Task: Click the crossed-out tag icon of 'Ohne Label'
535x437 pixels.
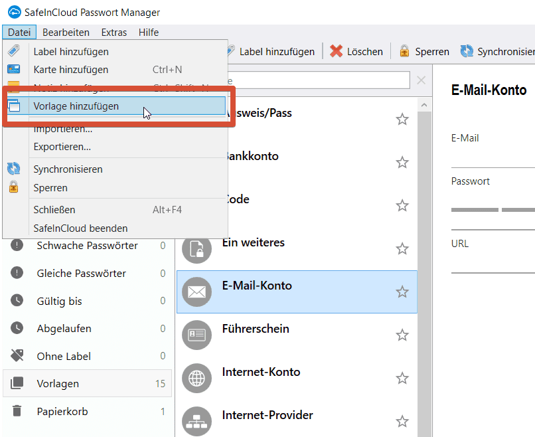Action: 17,355
